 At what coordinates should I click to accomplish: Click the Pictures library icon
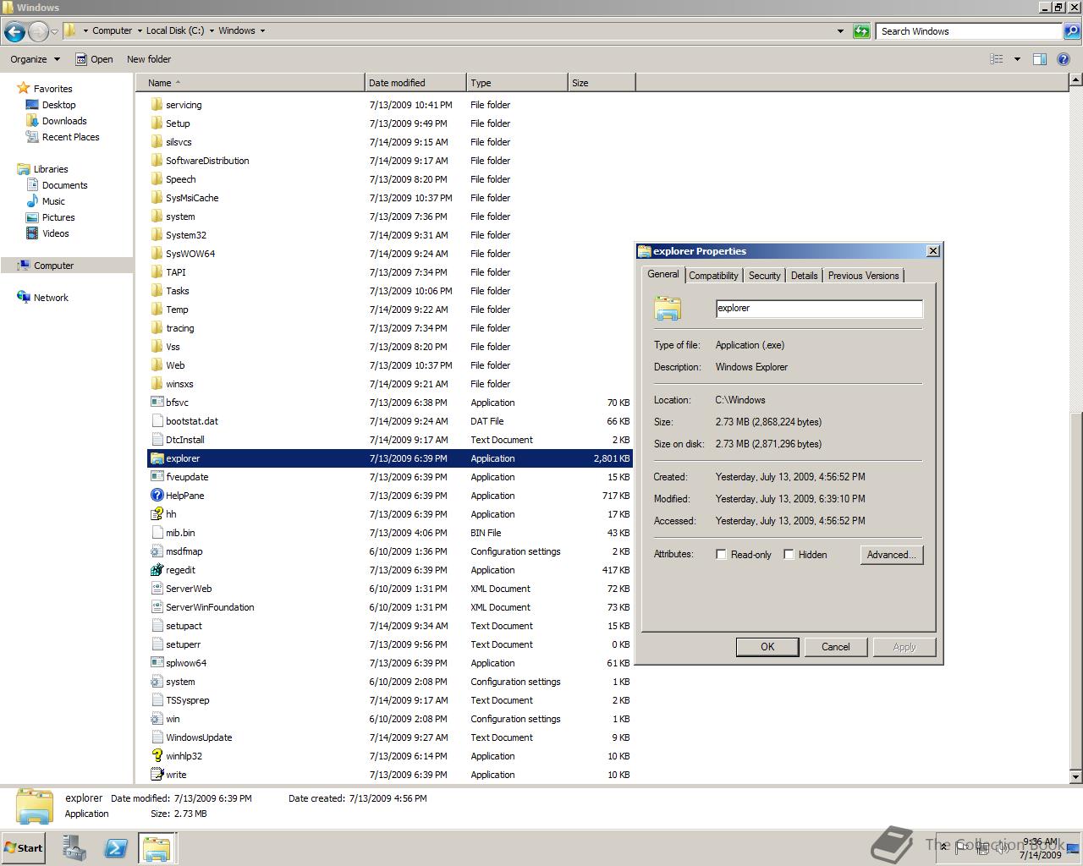click(x=32, y=217)
